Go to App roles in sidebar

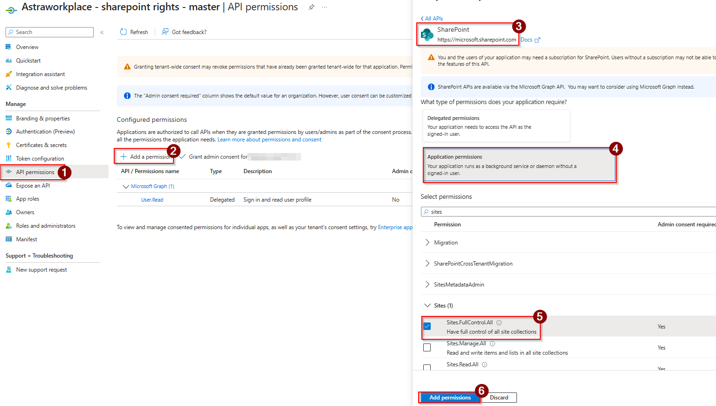(x=28, y=199)
